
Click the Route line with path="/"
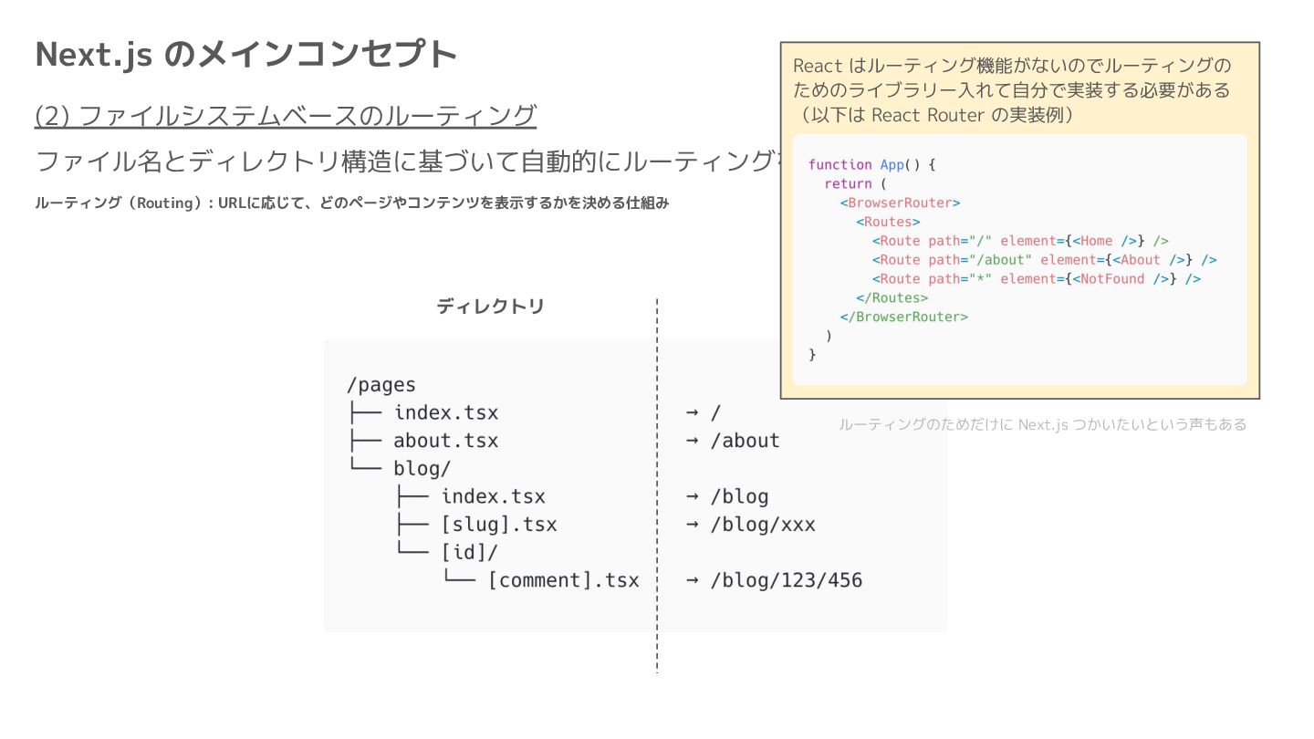(x=1020, y=241)
